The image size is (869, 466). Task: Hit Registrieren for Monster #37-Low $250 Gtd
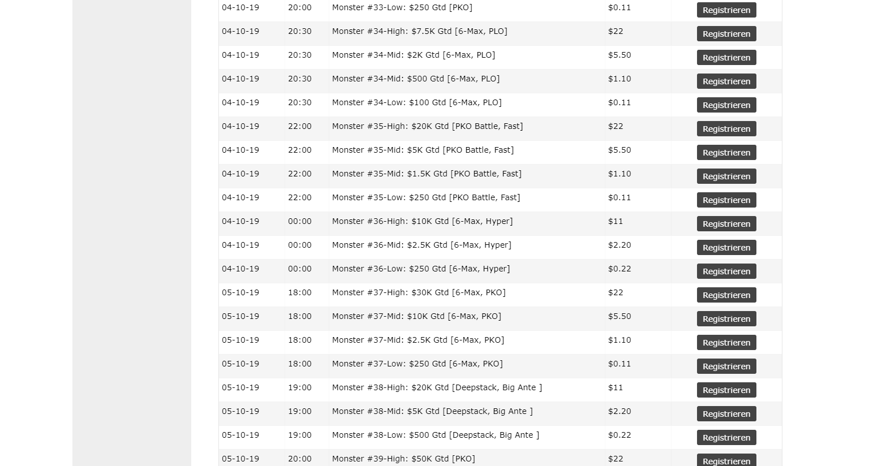726,366
